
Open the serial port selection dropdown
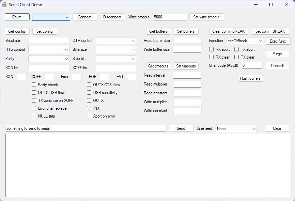tap(51, 17)
